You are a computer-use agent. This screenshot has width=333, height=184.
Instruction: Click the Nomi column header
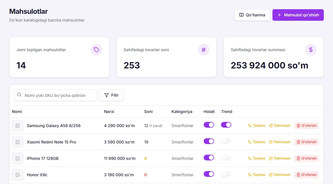coord(17,112)
